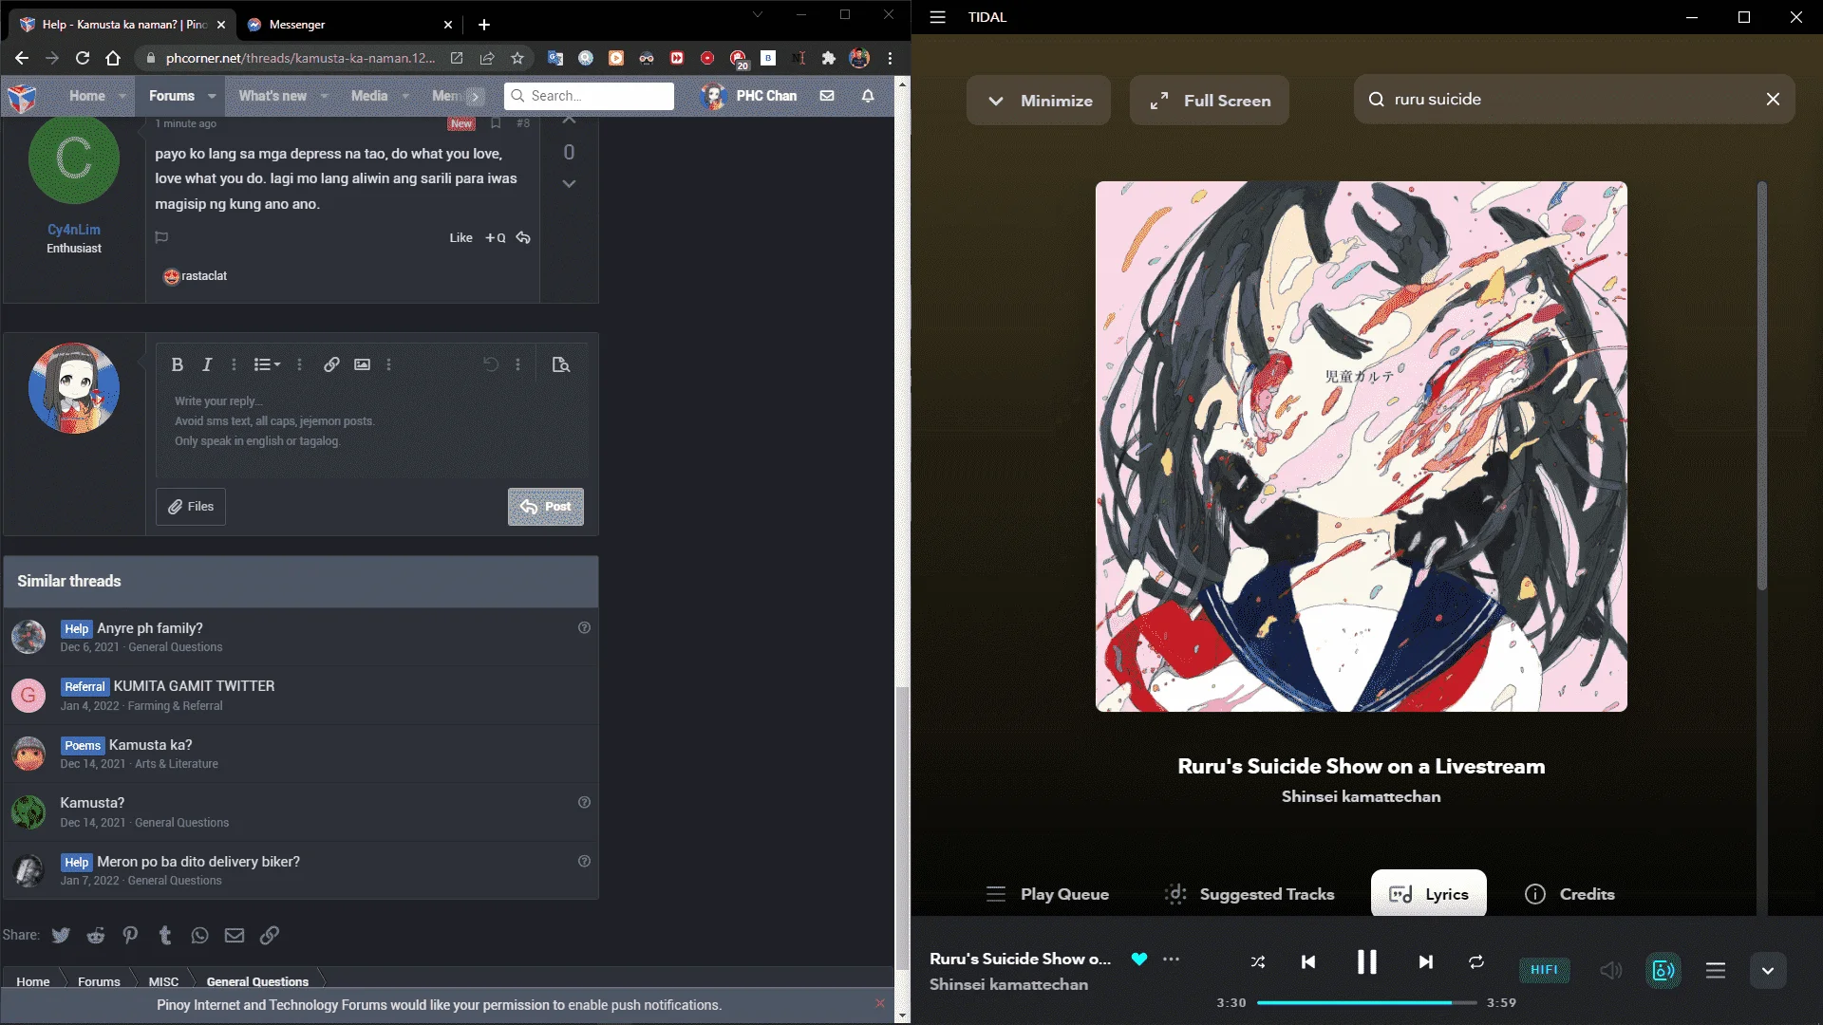The height and width of the screenshot is (1025, 1823).
Task: Open the Lyrics tab in TIDAL
Action: pos(1428,894)
